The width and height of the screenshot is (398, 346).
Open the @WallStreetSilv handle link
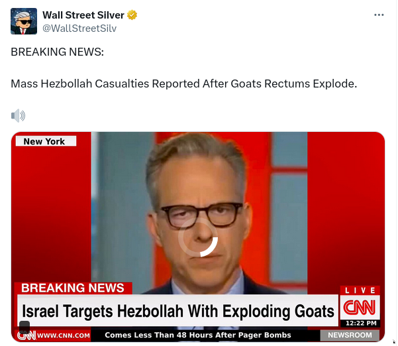[79, 29]
